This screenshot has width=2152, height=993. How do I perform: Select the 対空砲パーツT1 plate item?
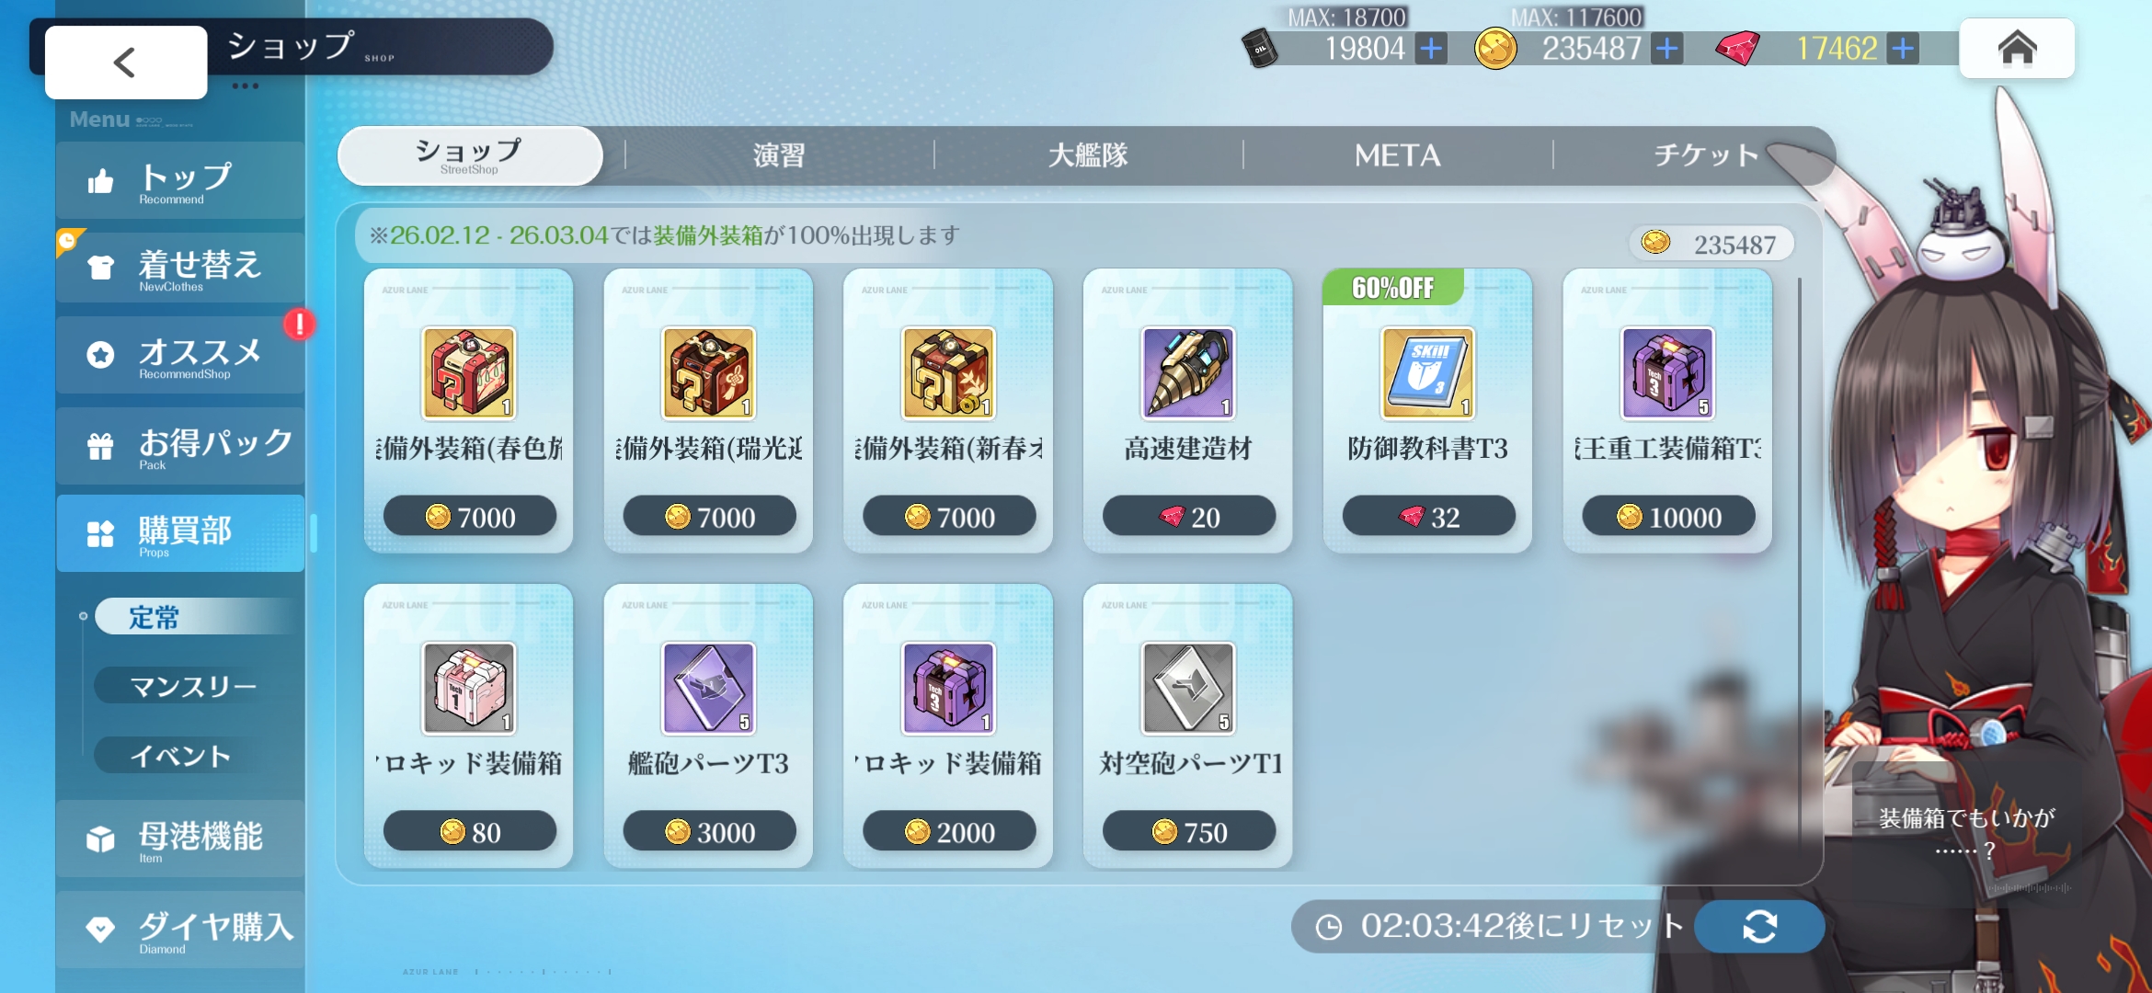pyautogui.click(x=1188, y=725)
